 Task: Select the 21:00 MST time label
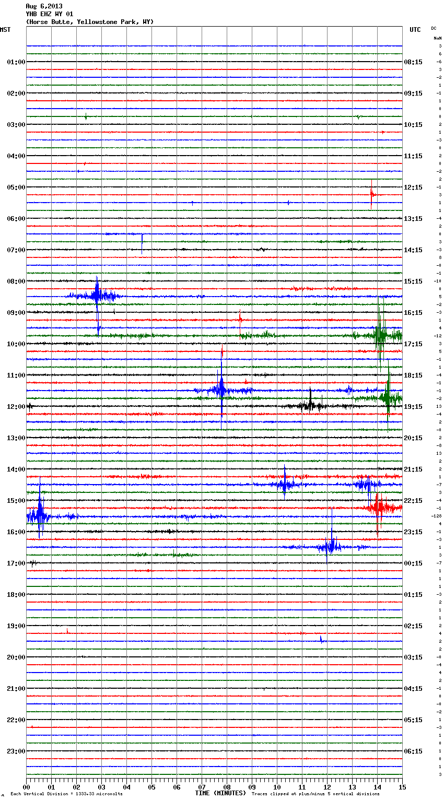coord(16,689)
